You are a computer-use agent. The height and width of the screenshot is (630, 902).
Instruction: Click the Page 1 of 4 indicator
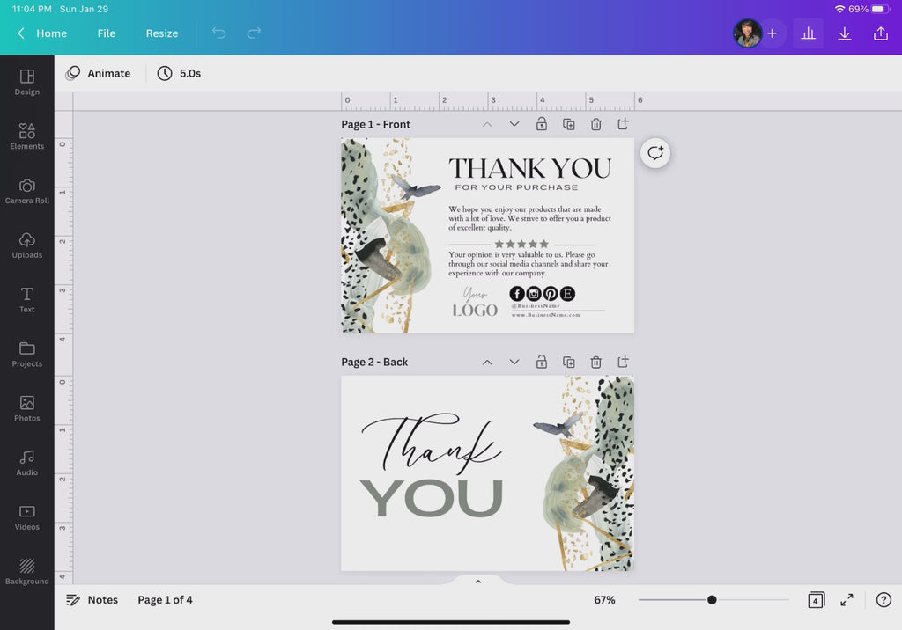click(165, 599)
